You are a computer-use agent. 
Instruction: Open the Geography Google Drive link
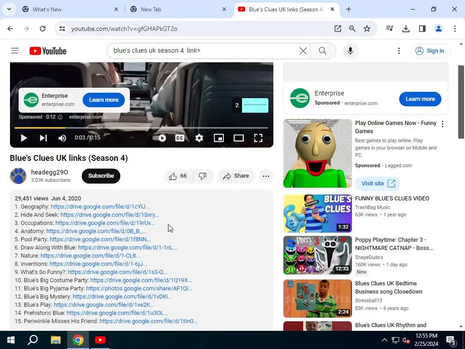coord(100,207)
